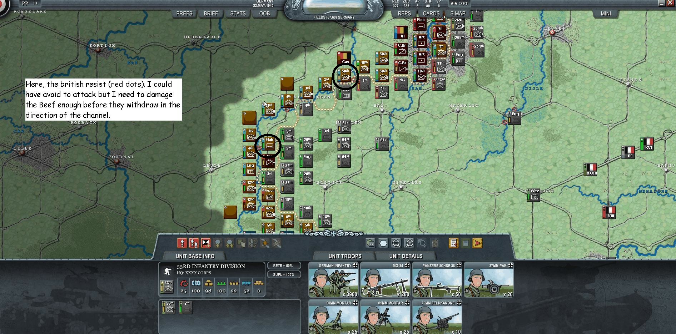Screen dimensions: 676x334
Task: Select German Infantry troop card
Action: point(333,280)
